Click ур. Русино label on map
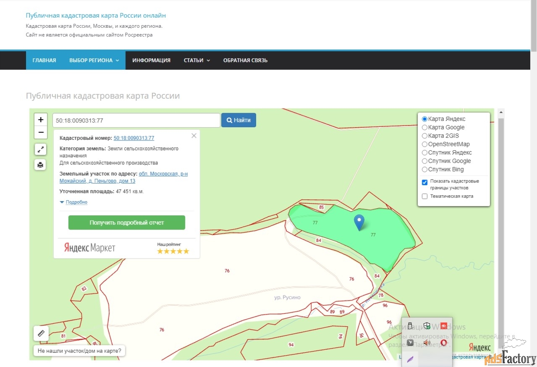The image size is (537, 367). pyautogui.click(x=287, y=297)
